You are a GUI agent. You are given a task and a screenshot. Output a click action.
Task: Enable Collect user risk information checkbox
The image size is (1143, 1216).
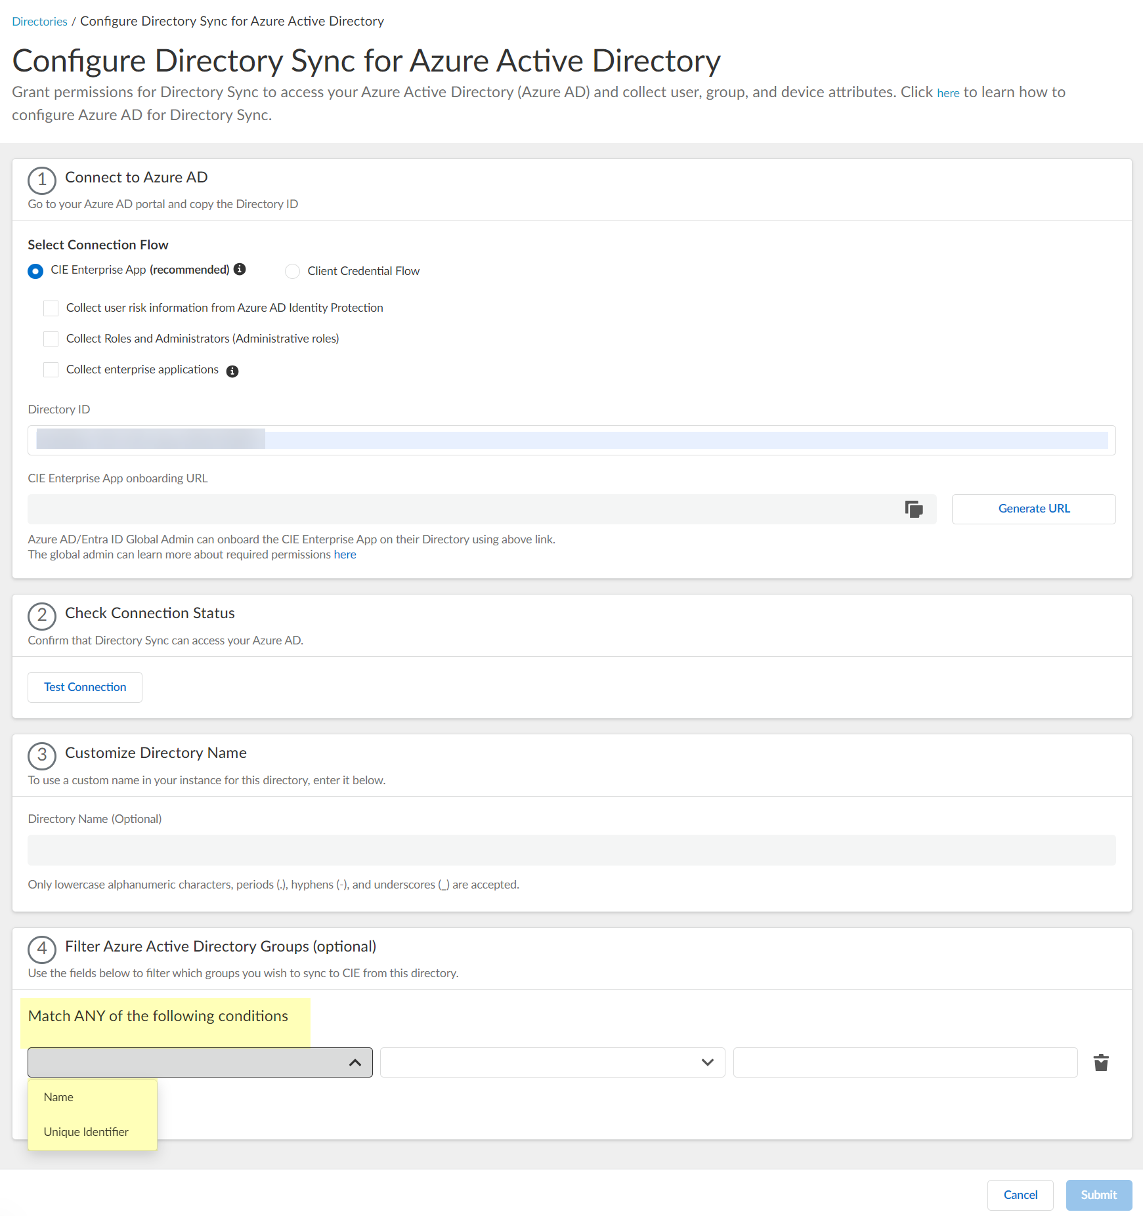pyautogui.click(x=51, y=308)
